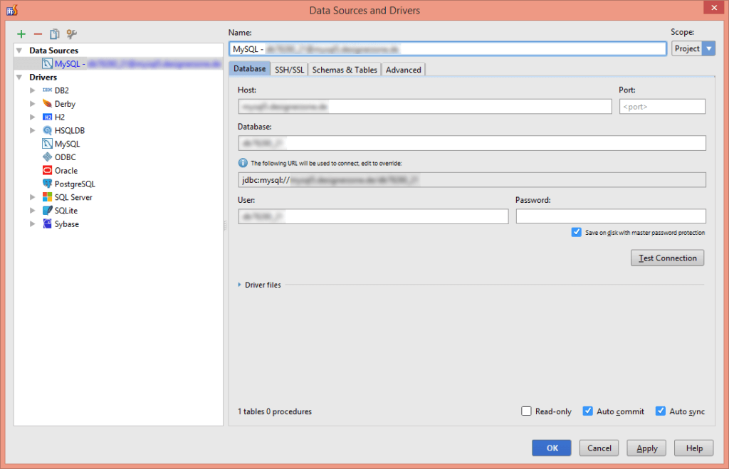
Task: Click the info icon above the JDBC URL
Action: pos(243,159)
